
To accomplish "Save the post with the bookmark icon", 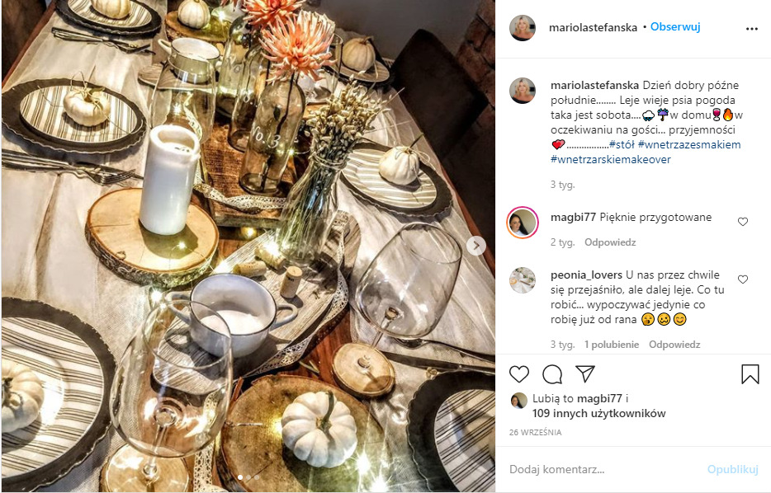I will (x=750, y=374).
